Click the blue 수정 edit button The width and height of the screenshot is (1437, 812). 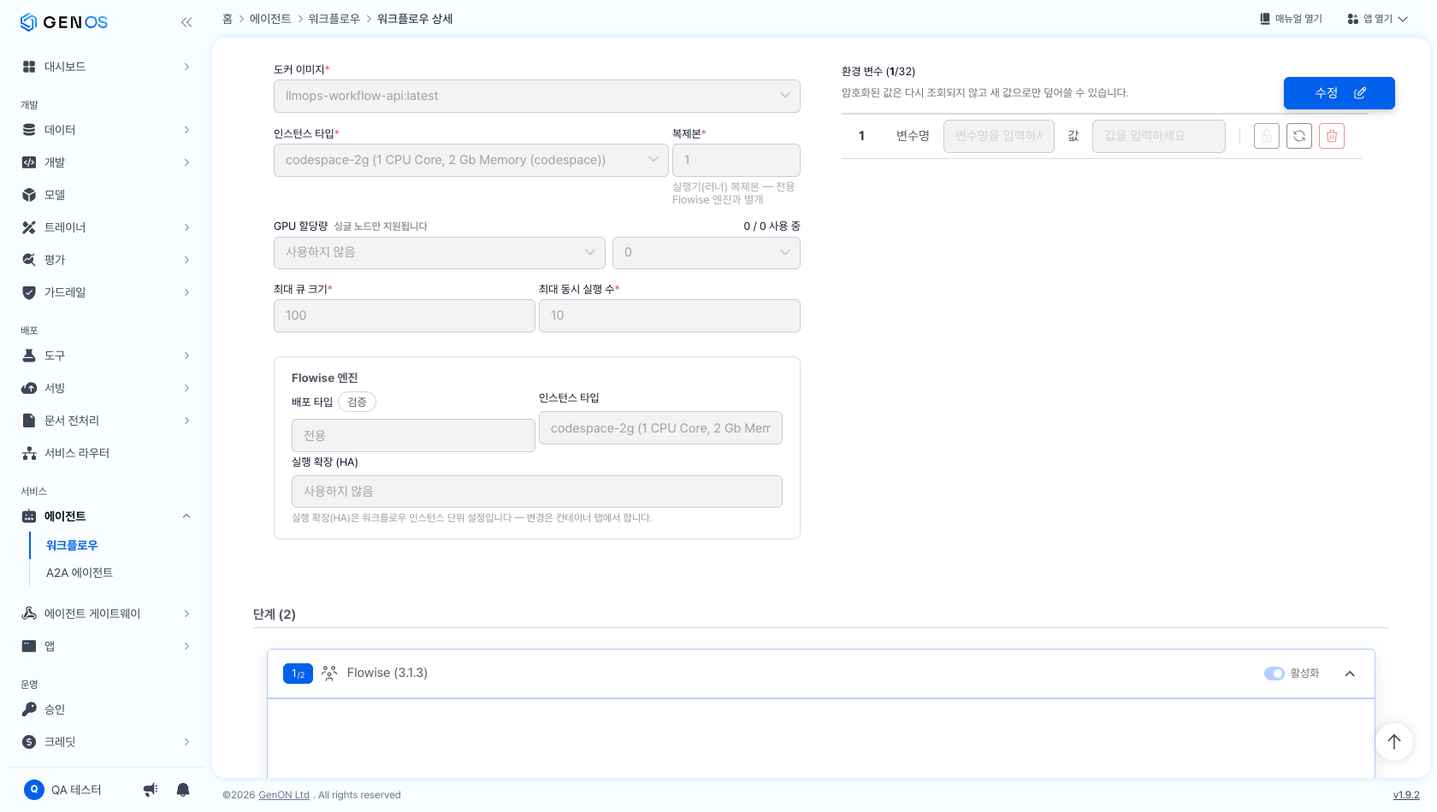coord(1339,93)
